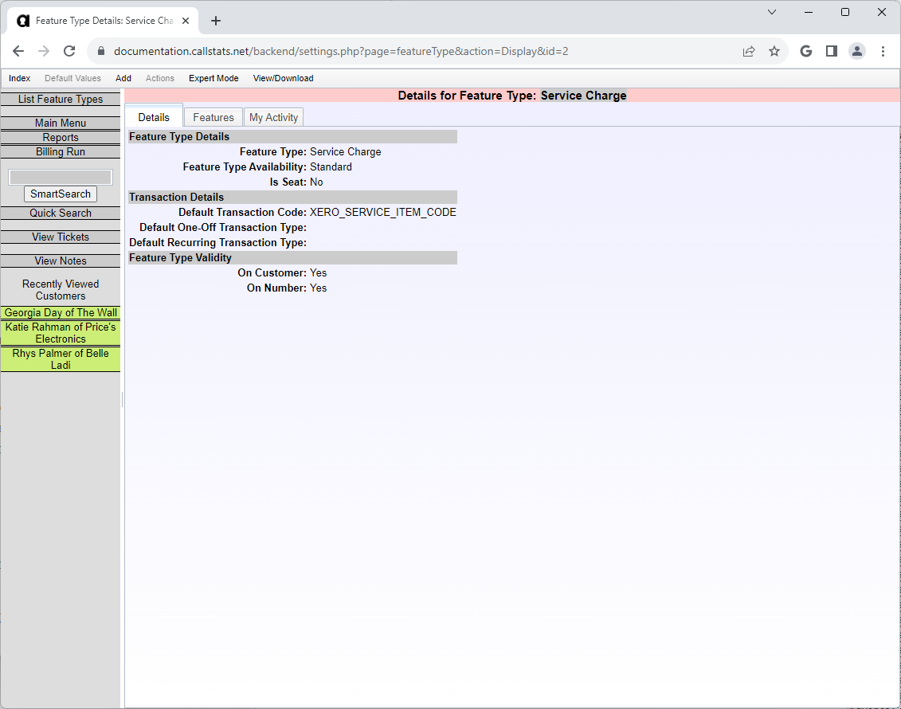Viewport: 901px width, 709px height.
Task: Switch to the My Activity tab
Action: tap(273, 117)
